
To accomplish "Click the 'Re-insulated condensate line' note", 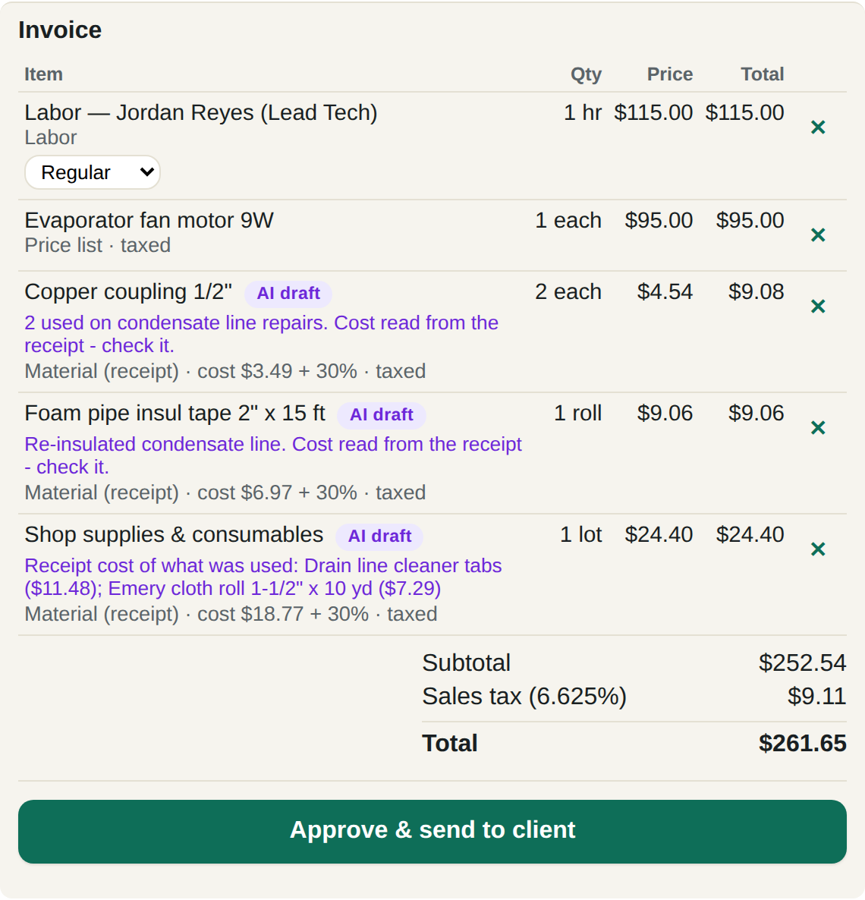I will point(273,456).
